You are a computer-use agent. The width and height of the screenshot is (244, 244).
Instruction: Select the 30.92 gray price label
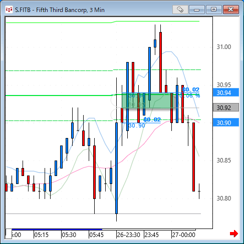click(226, 107)
